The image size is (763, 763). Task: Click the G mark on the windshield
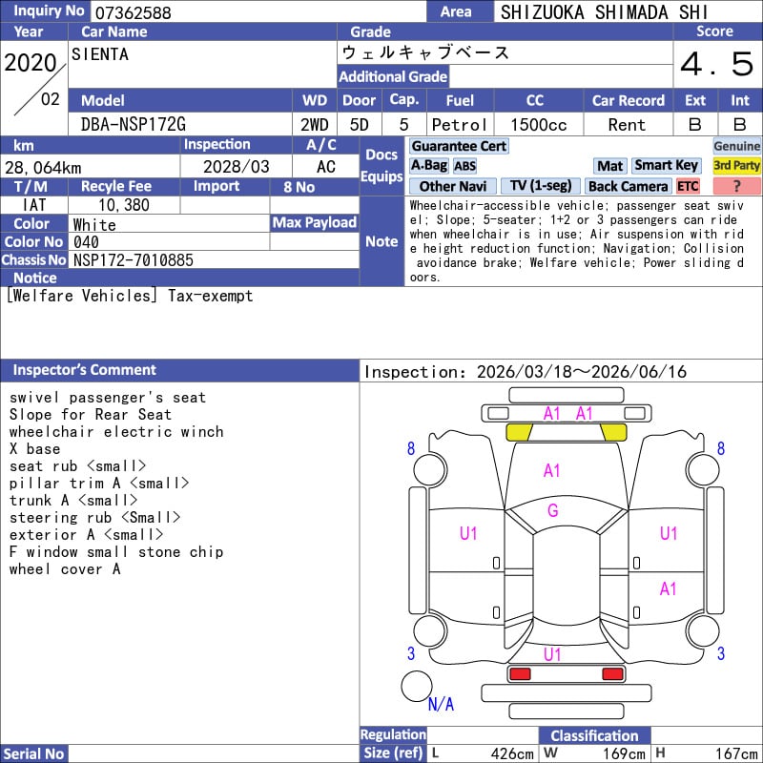(552, 511)
